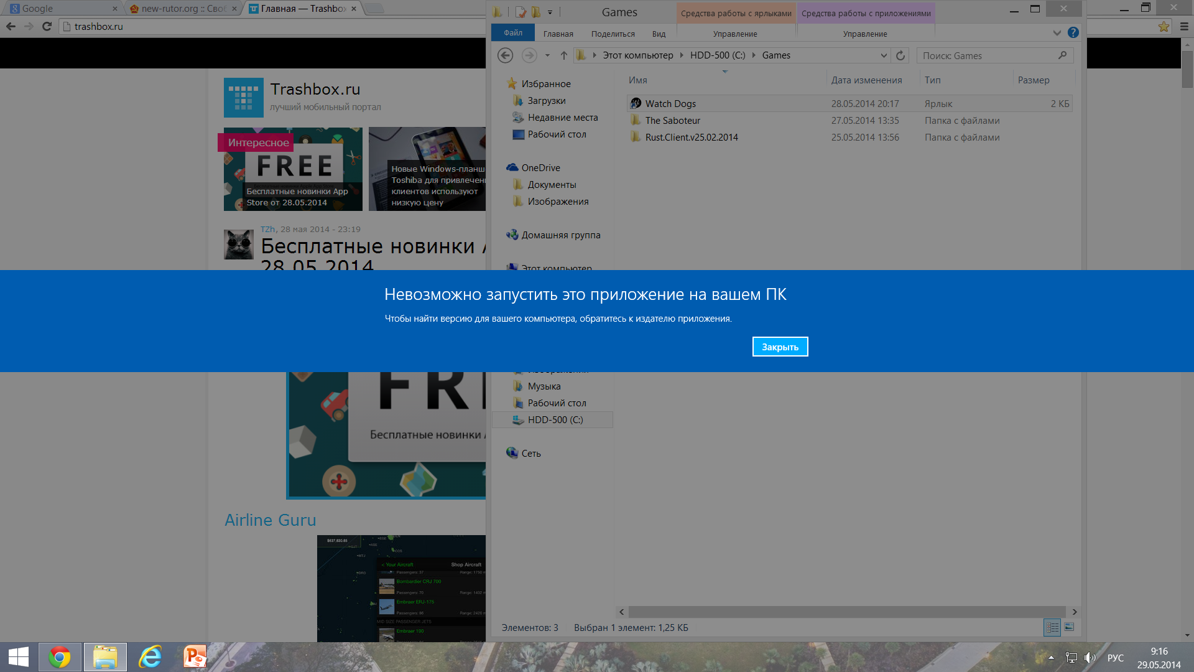Open the quick access toolbar dropdown arrow
The height and width of the screenshot is (672, 1194).
[550, 12]
